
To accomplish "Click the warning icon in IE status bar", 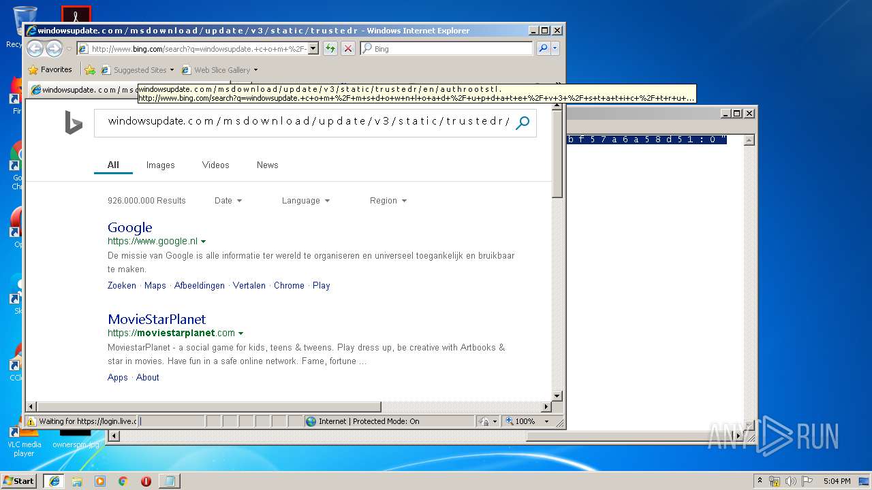I will point(31,421).
